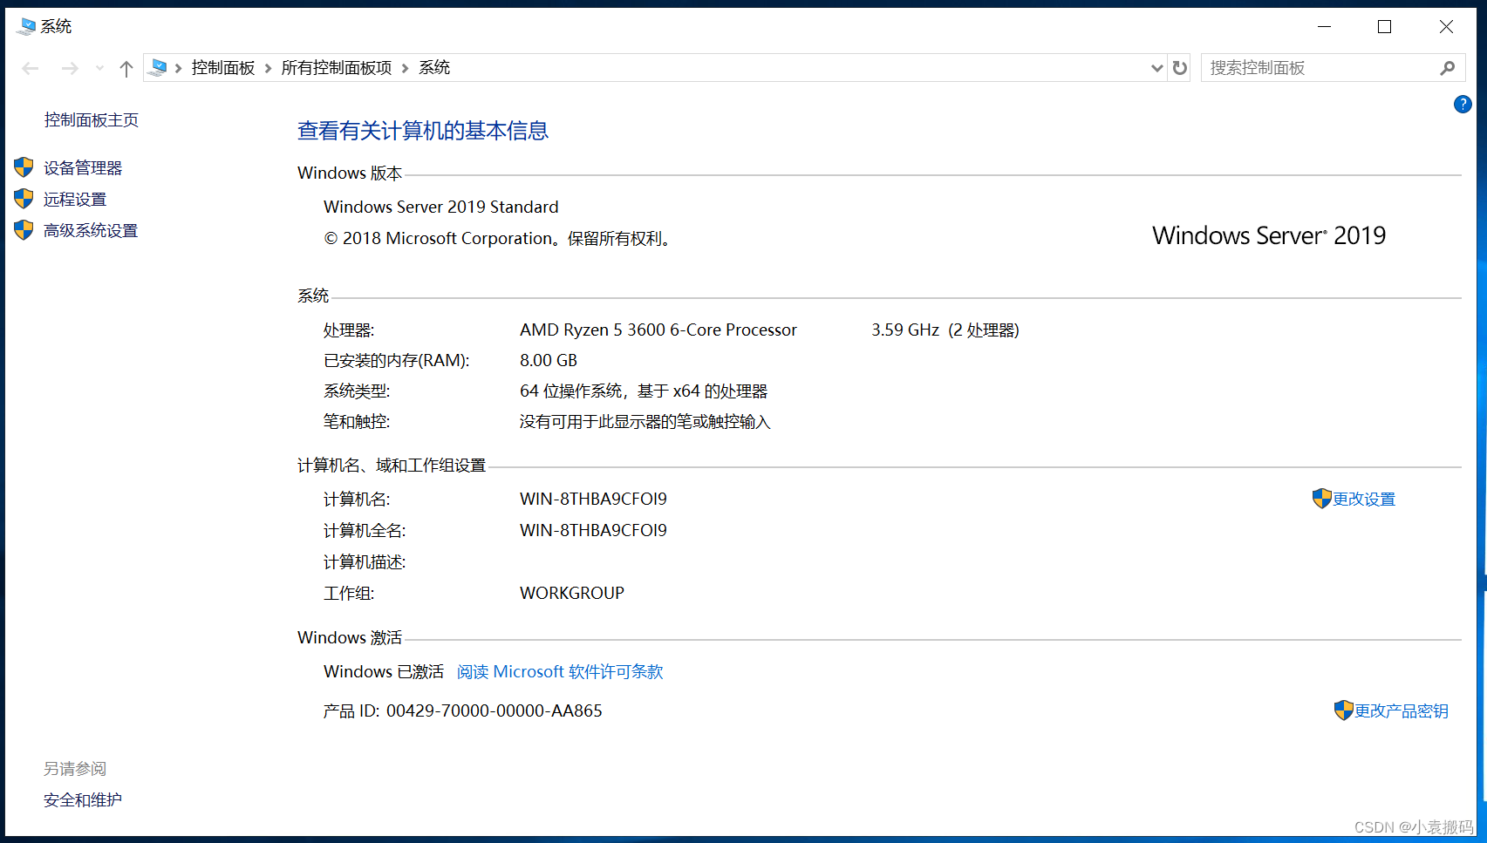Select 所有控制面板项 in the breadcrumb
1487x843 pixels.
[337, 68]
